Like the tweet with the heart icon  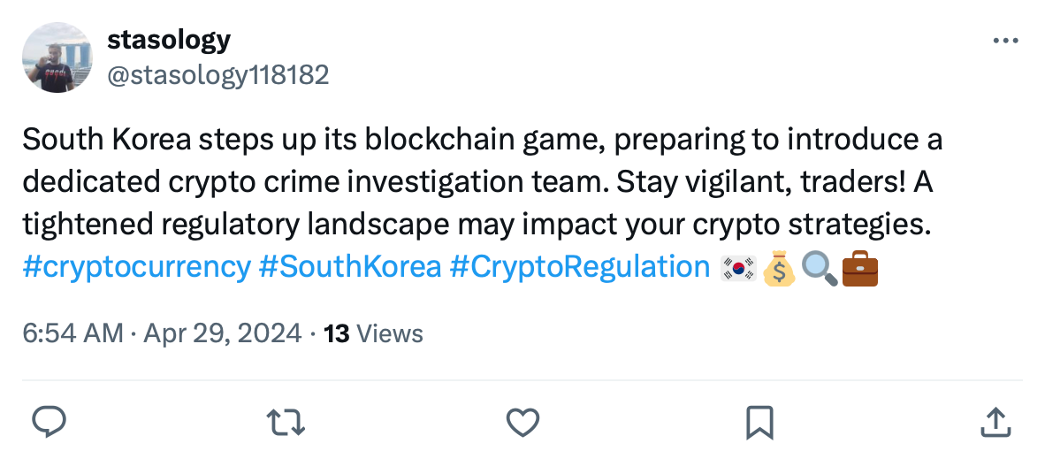click(522, 423)
